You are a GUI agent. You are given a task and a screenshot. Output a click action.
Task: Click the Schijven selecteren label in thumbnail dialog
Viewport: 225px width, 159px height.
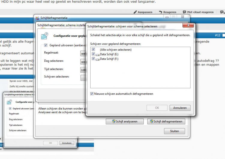18,130
